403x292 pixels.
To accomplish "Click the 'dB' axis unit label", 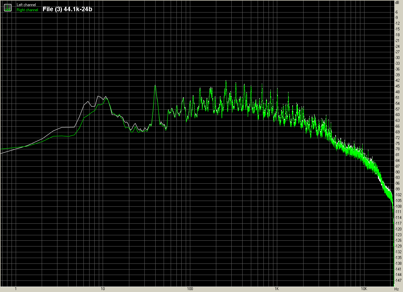I will [x=397, y=2].
